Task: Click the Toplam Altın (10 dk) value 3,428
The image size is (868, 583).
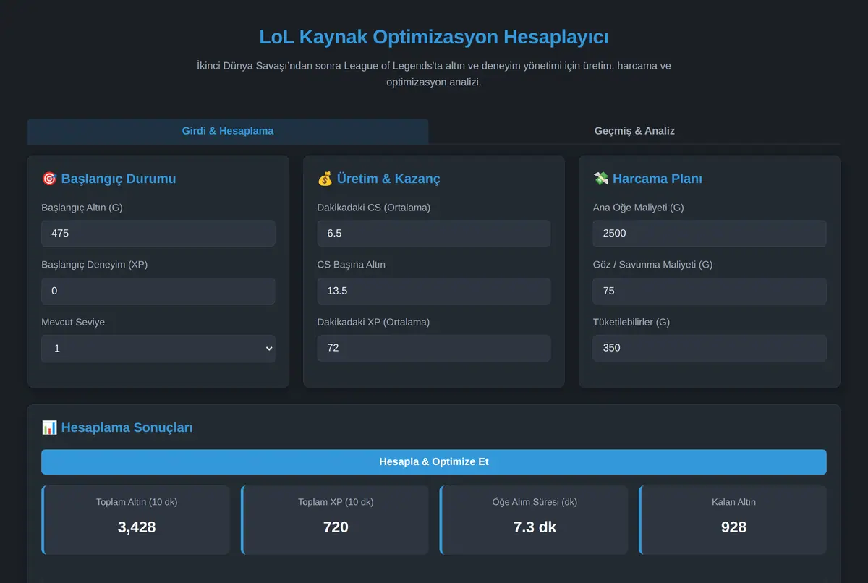Action: (x=137, y=527)
